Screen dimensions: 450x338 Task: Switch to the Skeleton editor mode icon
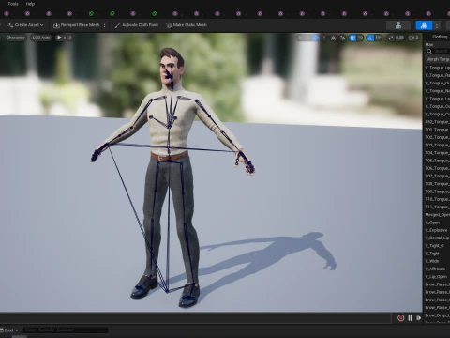click(398, 25)
